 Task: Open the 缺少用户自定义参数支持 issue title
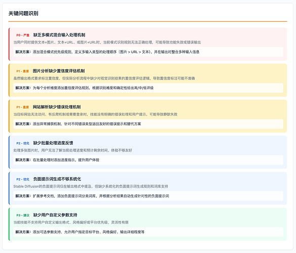(x=55, y=215)
